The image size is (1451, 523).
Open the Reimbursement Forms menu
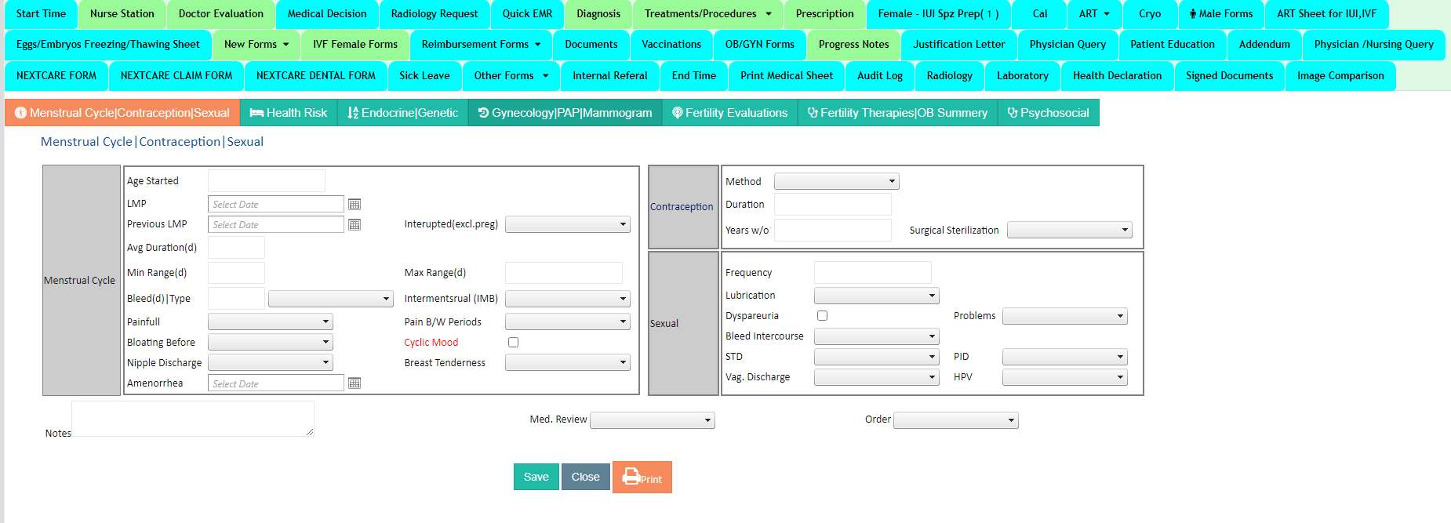pyautogui.click(x=481, y=45)
